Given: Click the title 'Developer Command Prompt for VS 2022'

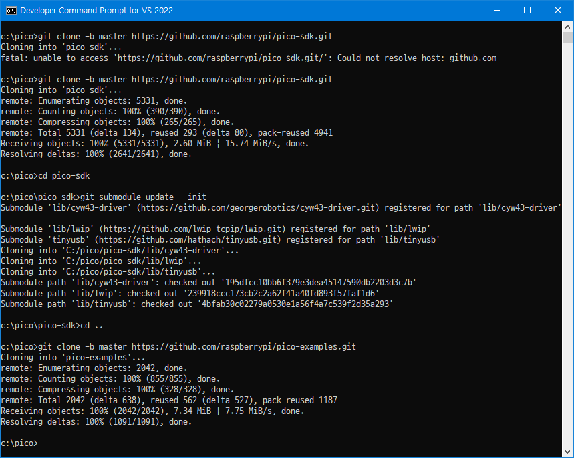Looking at the screenshot, I should [x=97, y=10].
